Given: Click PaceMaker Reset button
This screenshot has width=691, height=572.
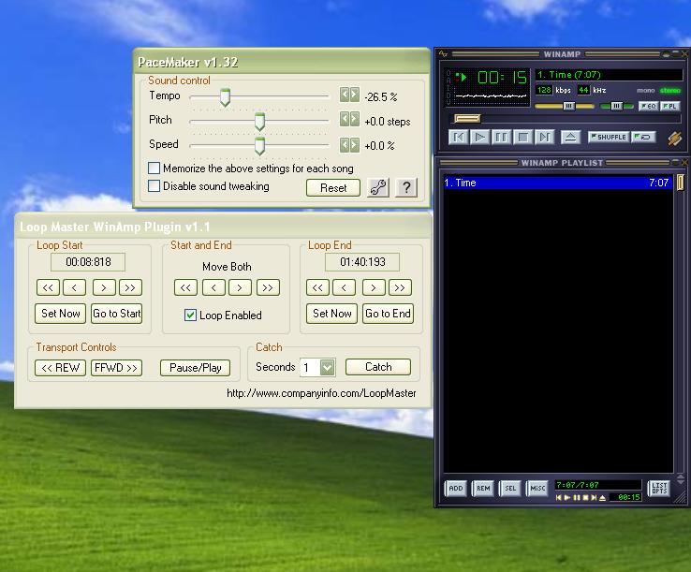Looking at the screenshot, I should tap(333, 188).
